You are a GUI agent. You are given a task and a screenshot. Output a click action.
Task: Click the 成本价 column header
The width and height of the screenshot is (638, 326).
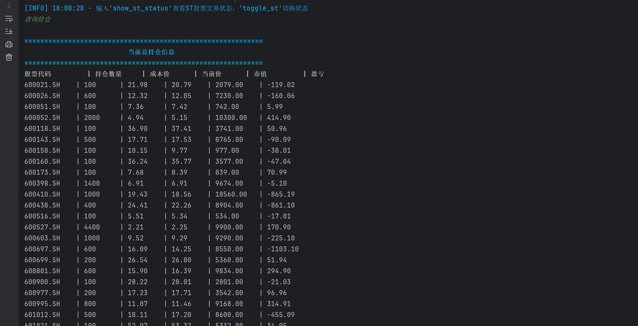coord(159,74)
